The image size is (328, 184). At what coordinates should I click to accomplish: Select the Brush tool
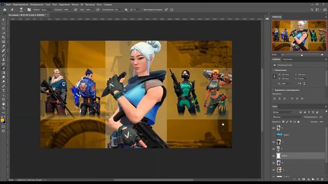click(4, 55)
